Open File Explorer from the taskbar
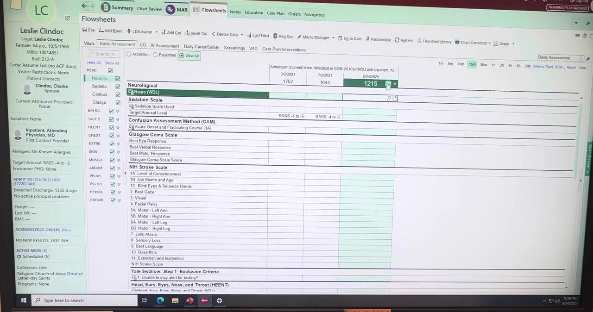This screenshot has height=312, width=593. pos(175,300)
